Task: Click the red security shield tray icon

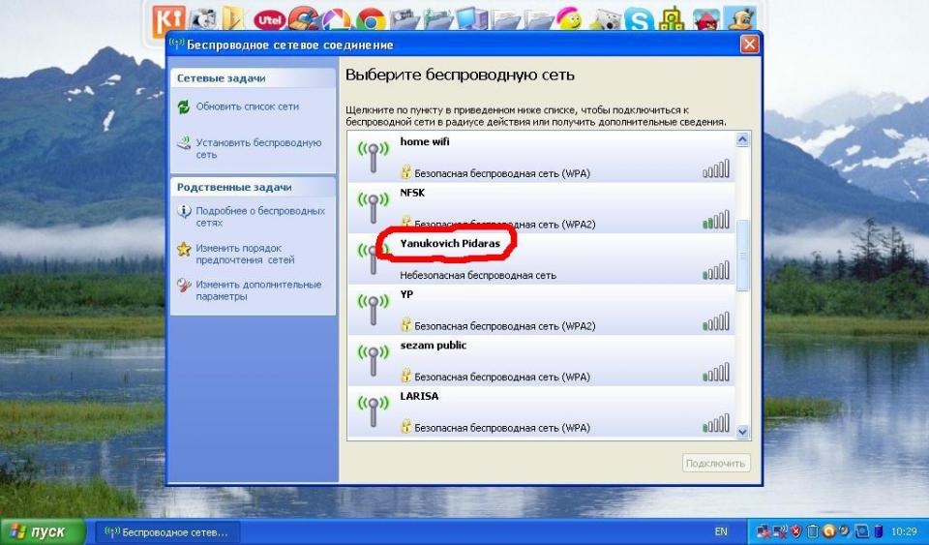Action: coord(795,531)
